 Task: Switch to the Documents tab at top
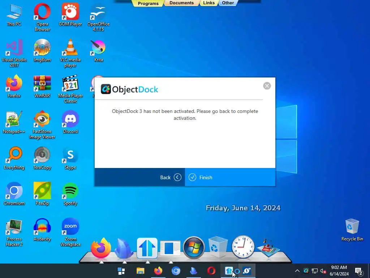point(181,3)
